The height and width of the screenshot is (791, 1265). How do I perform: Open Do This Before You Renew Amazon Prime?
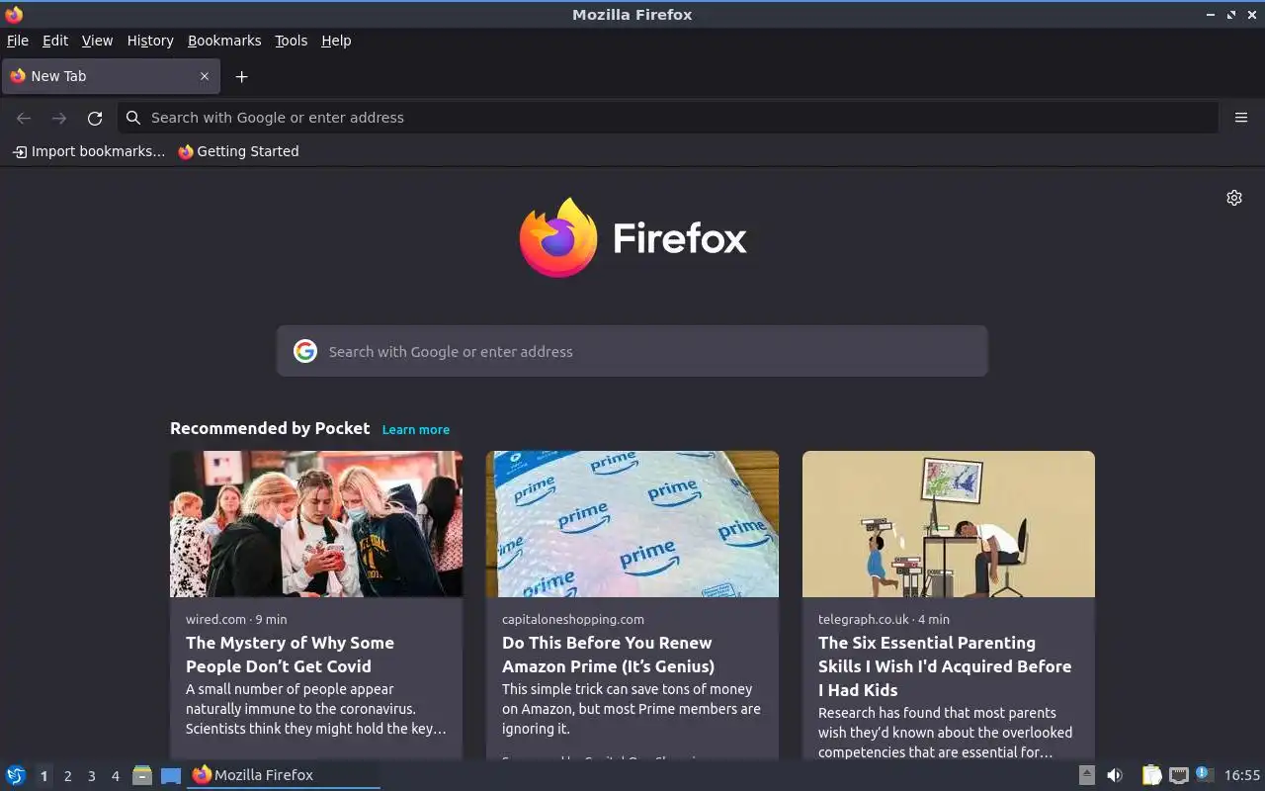[608, 655]
